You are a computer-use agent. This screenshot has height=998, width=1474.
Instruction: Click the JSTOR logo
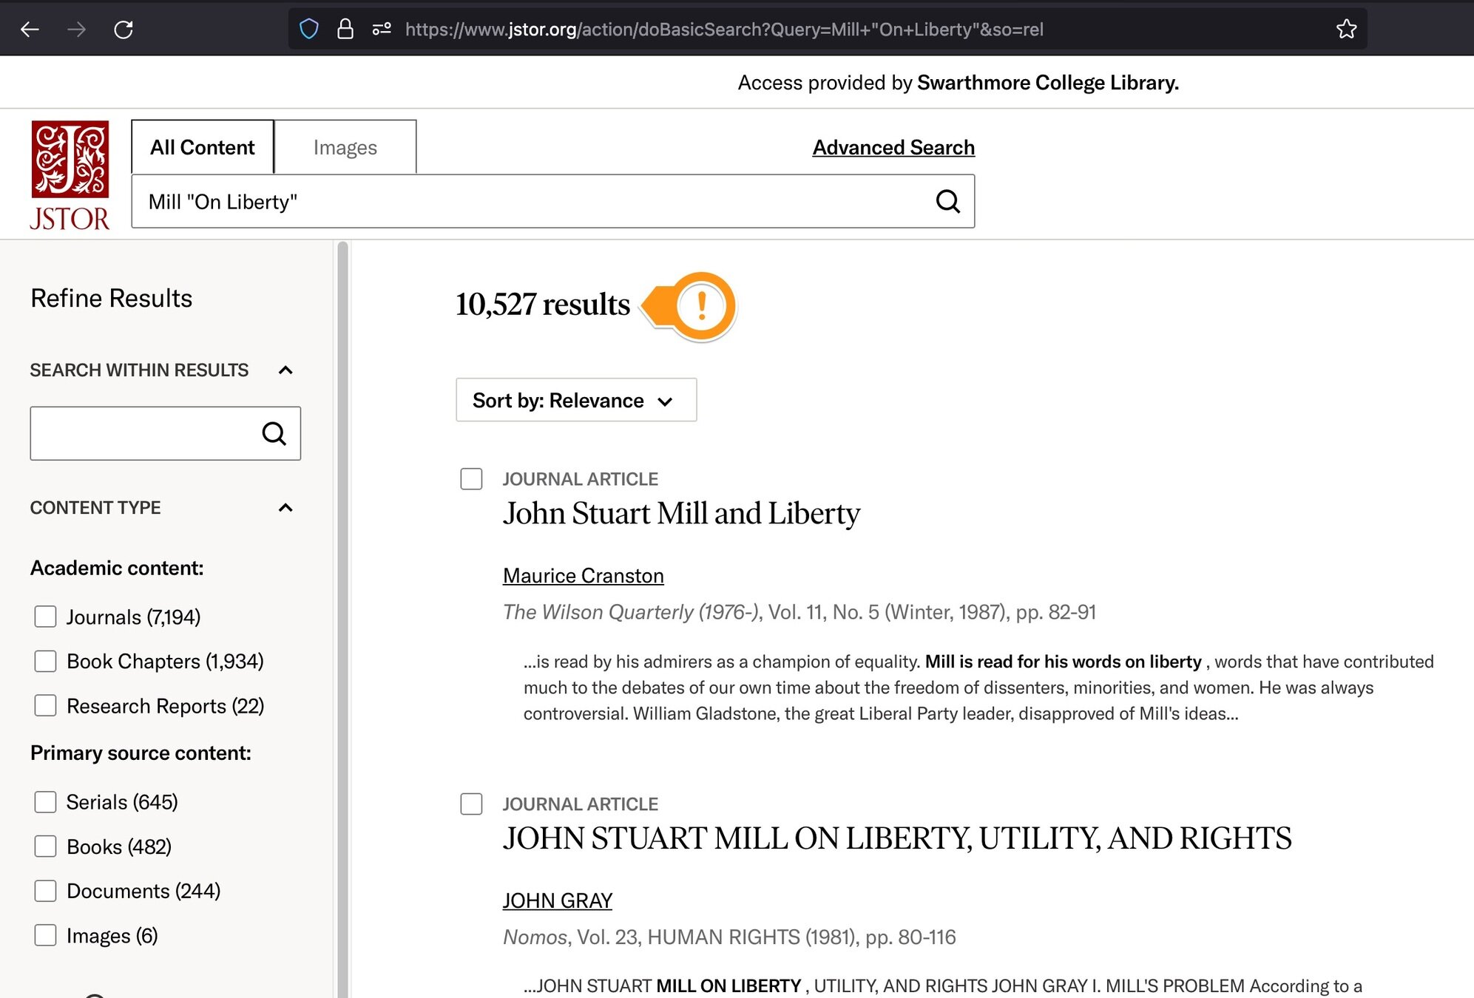[x=70, y=174]
